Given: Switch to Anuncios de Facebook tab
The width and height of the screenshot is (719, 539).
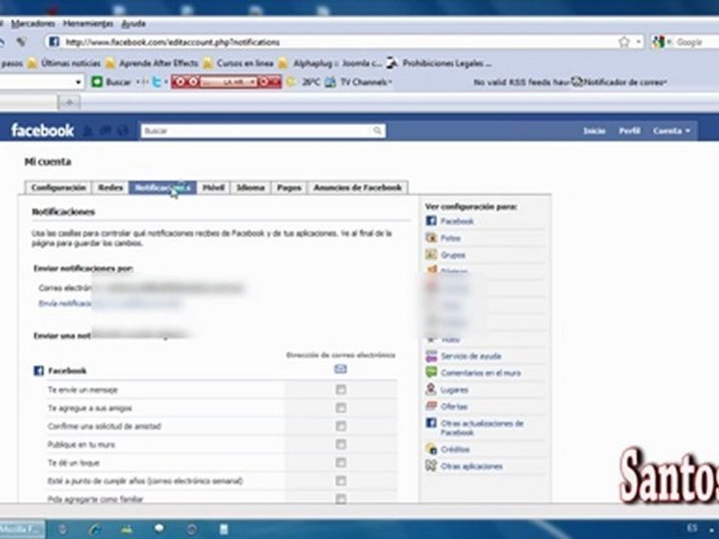Looking at the screenshot, I should (357, 187).
